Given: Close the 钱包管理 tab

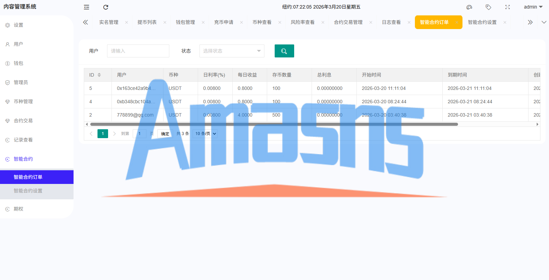Looking at the screenshot, I should click(203, 22).
